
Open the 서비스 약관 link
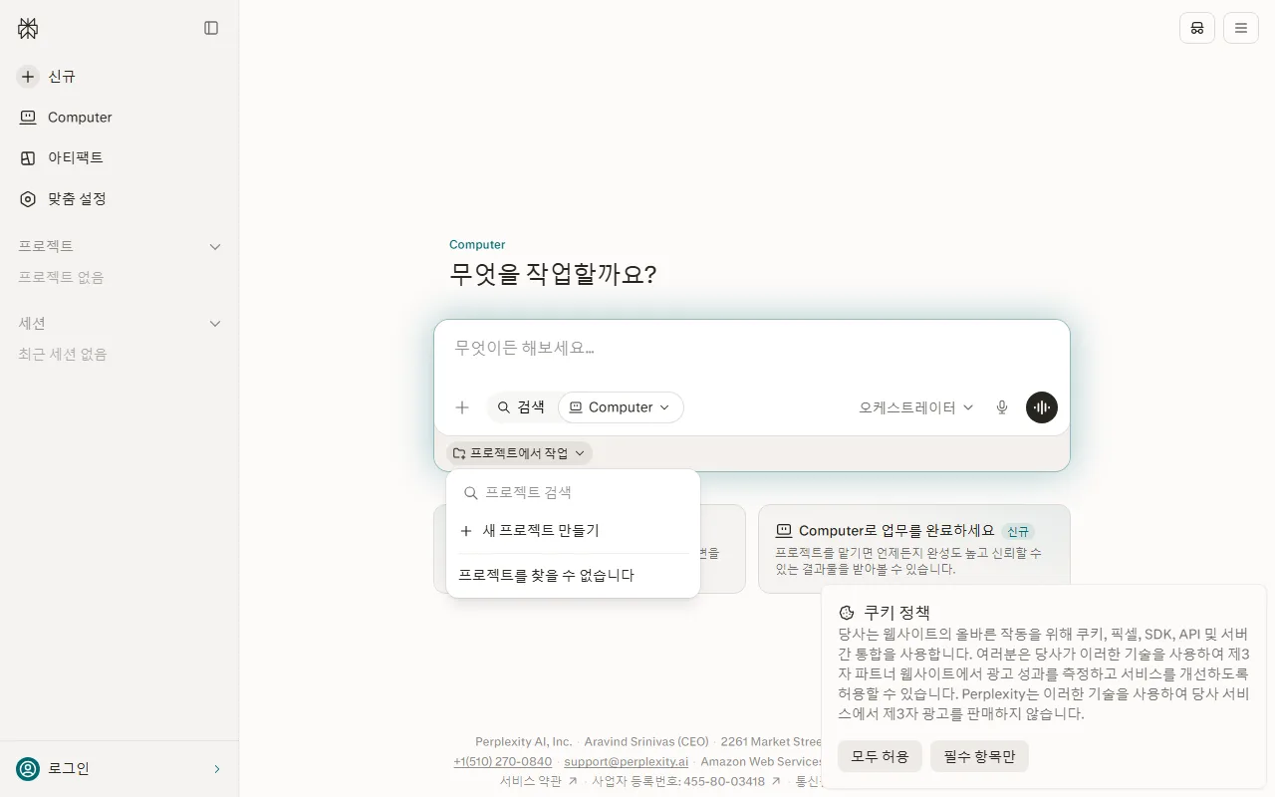pyautogui.click(x=539, y=781)
